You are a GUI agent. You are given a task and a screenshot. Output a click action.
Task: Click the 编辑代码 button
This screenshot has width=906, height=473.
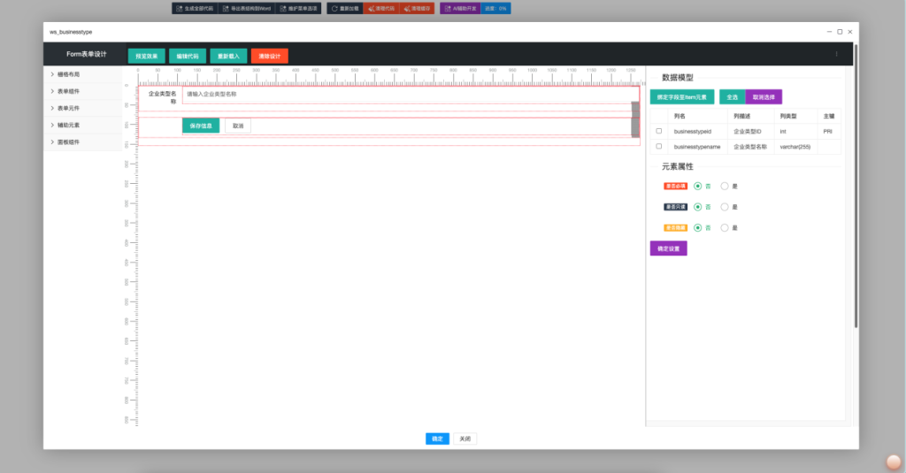[187, 56]
